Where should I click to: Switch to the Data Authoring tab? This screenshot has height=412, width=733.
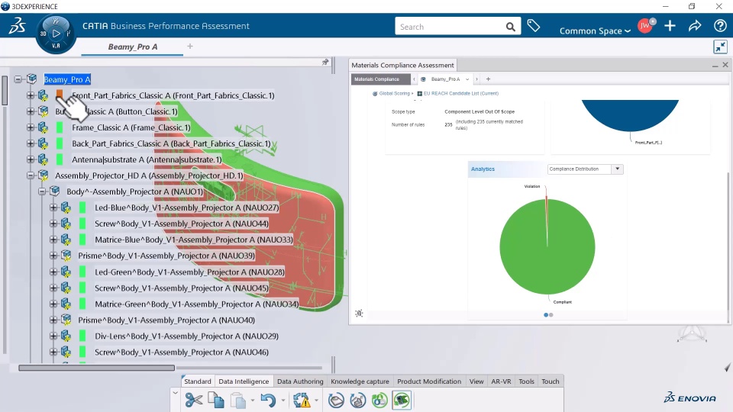(x=300, y=381)
